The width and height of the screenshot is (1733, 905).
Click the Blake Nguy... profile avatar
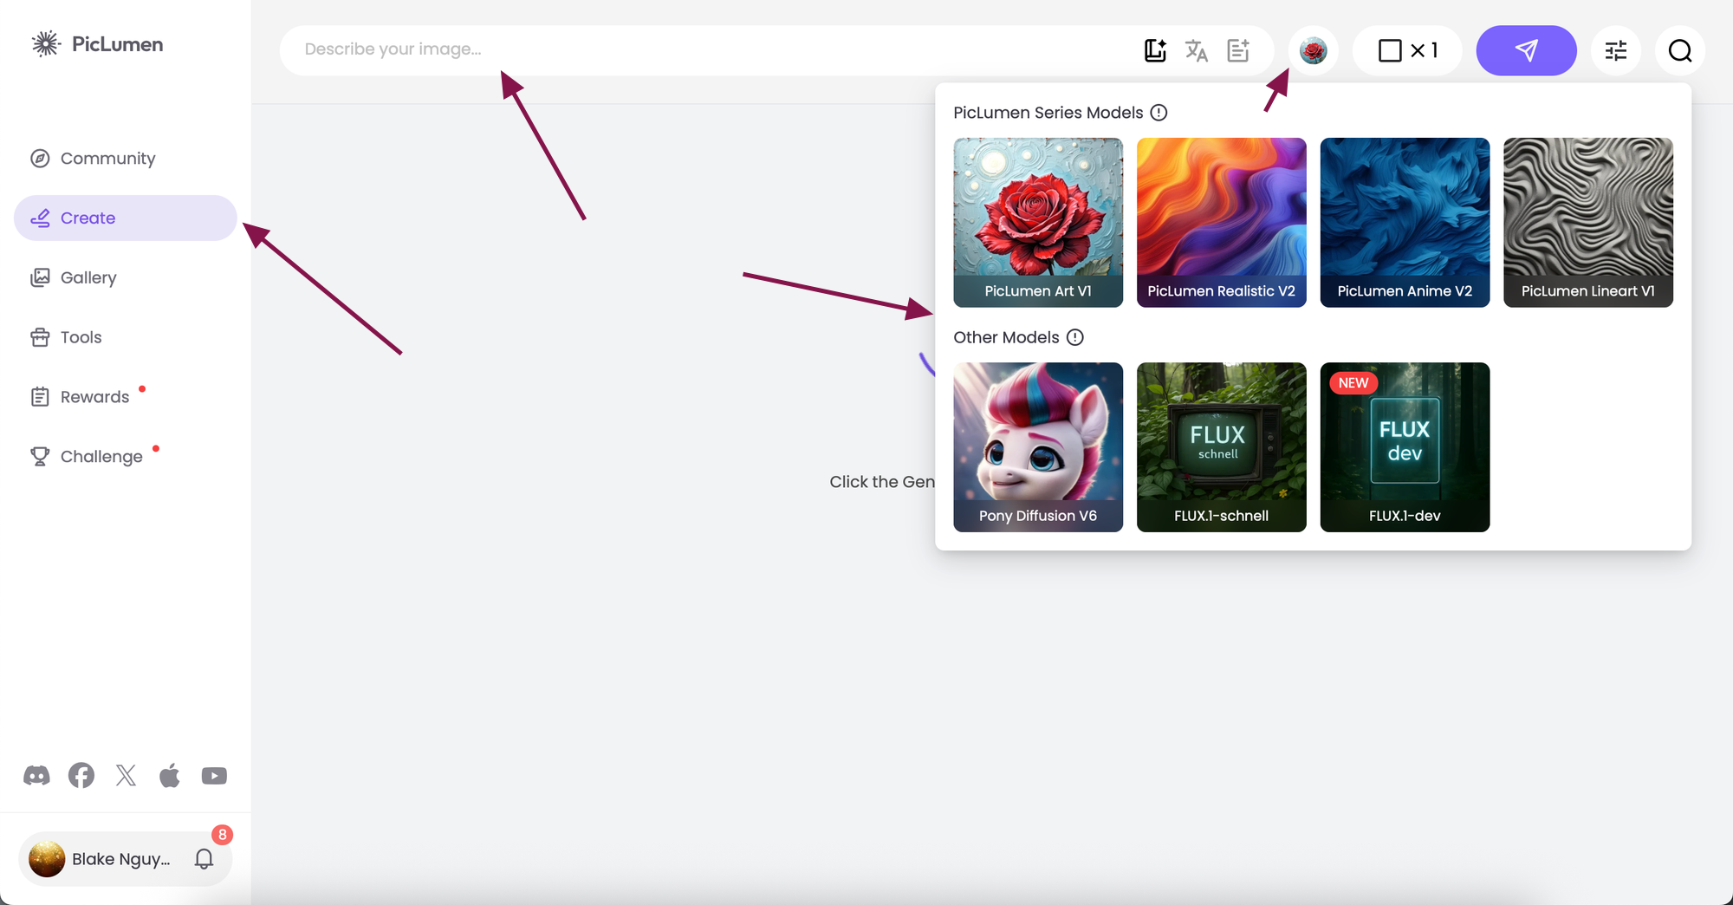click(47, 859)
